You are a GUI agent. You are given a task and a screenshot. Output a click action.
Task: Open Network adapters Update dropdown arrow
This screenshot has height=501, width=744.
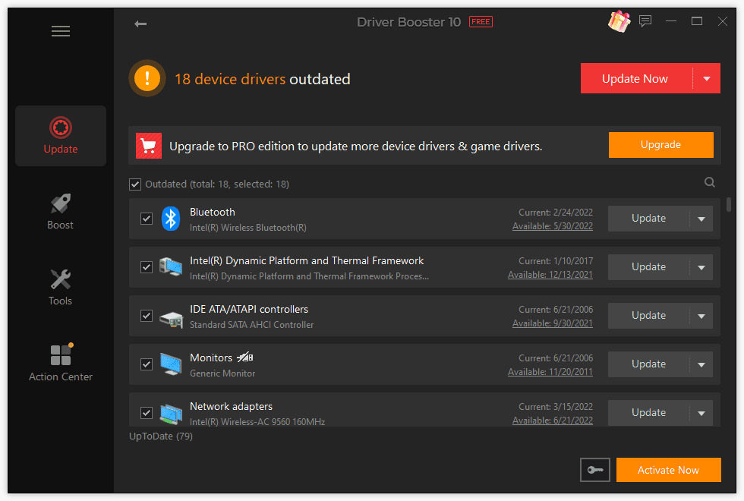pos(701,413)
